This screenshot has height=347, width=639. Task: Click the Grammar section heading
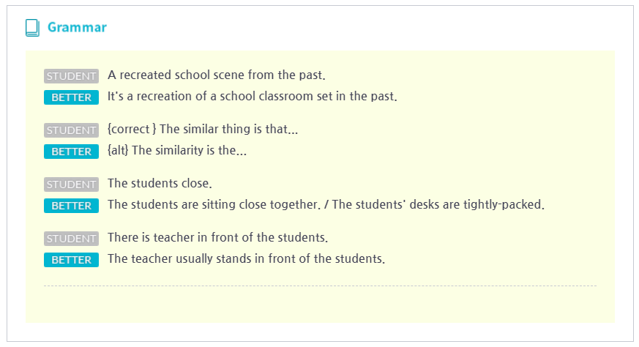pyautogui.click(x=77, y=27)
